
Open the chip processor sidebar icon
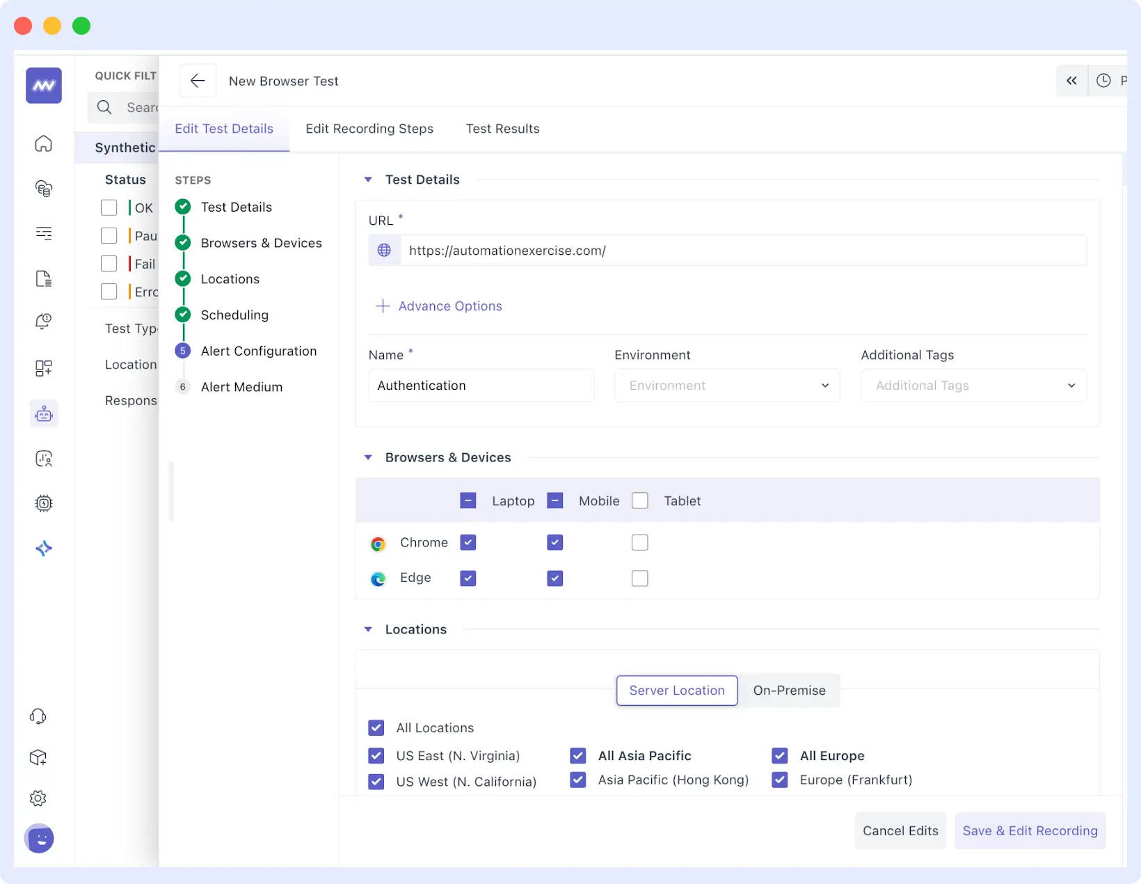(44, 503)
